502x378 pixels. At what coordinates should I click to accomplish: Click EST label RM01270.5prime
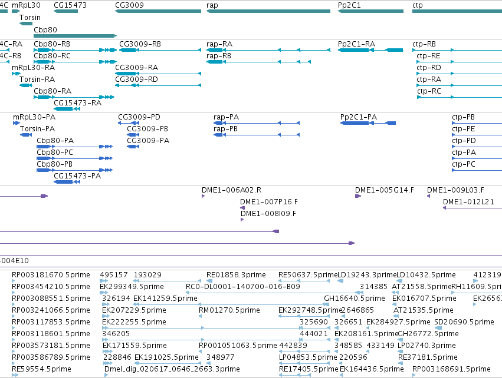[x=229, y=310]
